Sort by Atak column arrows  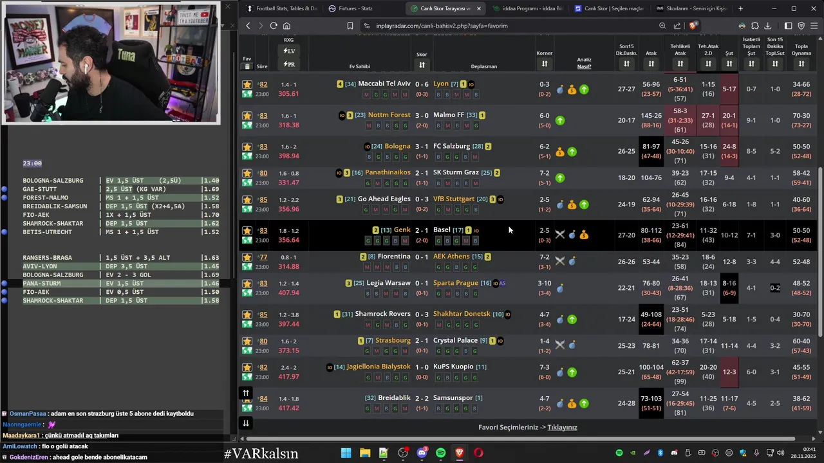tap(651, 64)
